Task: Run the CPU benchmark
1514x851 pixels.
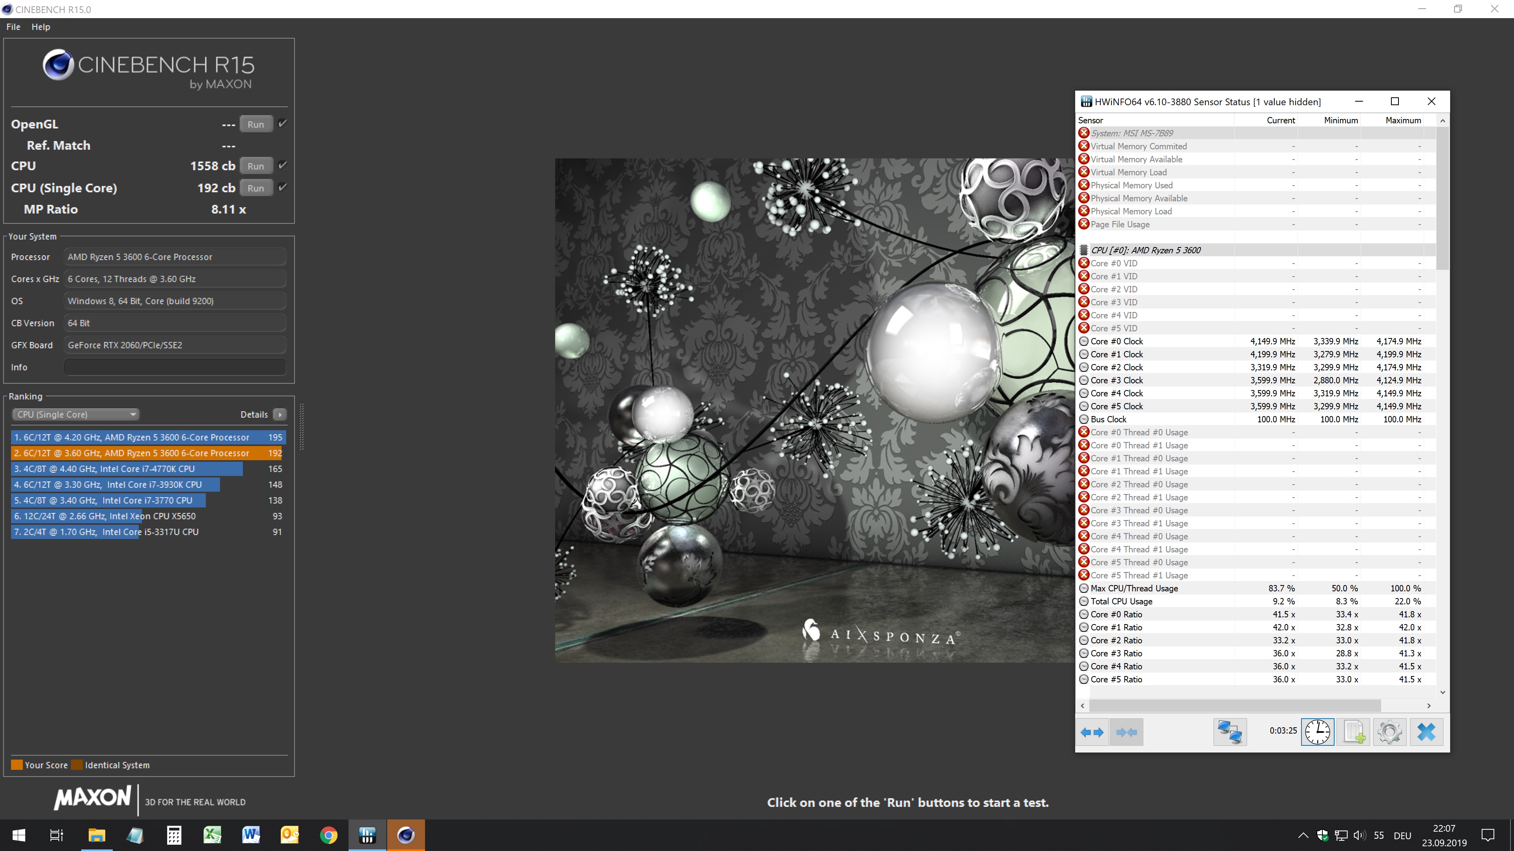Action: pyautogui.click(x=255, y=165)
